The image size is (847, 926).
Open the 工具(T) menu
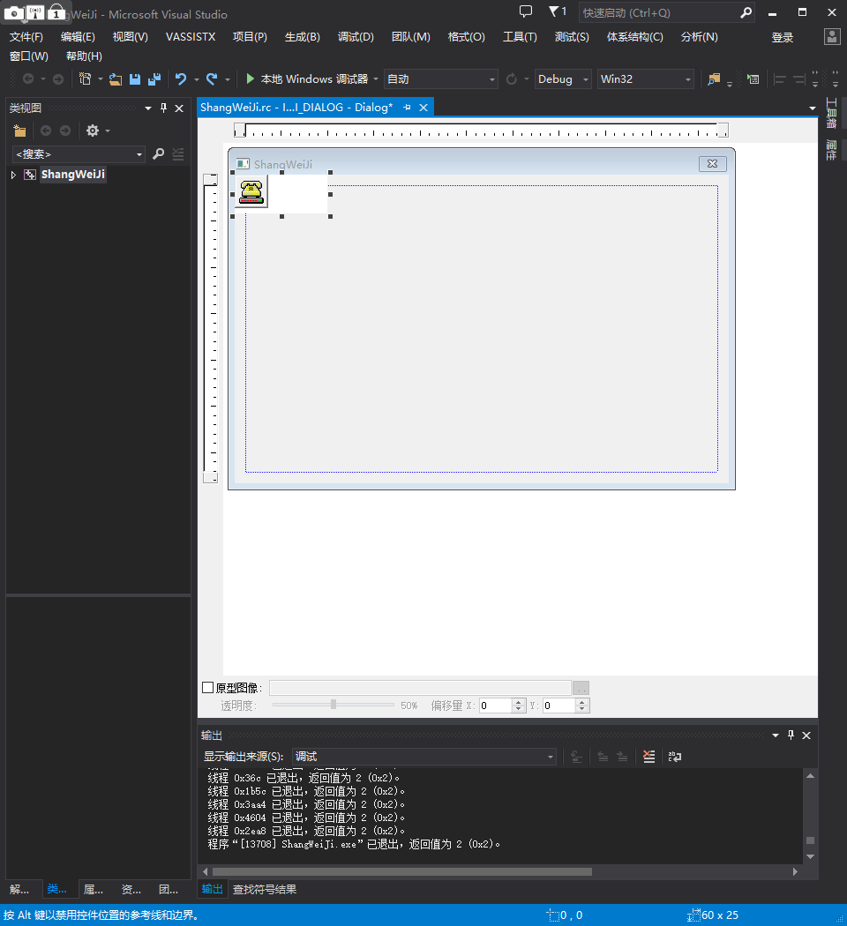520,37
